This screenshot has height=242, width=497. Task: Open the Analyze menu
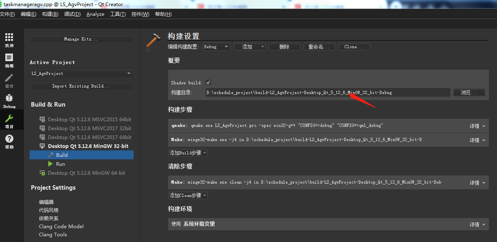click(x=95, y=14)
